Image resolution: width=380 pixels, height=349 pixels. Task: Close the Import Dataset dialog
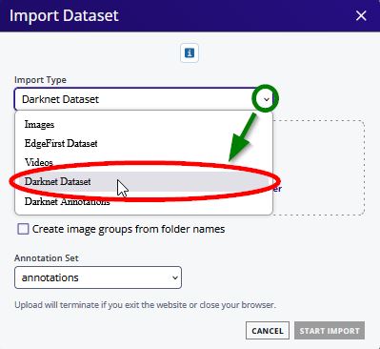pos(361,15)
